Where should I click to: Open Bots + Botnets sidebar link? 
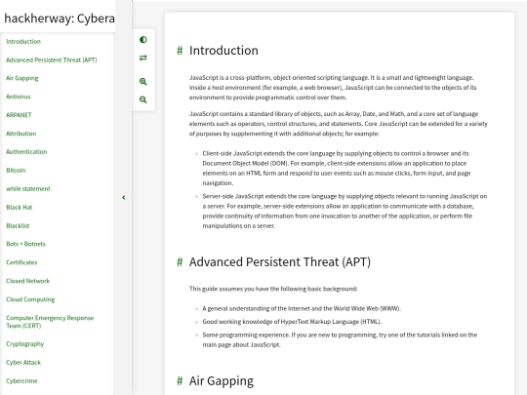tap(26, 244)
